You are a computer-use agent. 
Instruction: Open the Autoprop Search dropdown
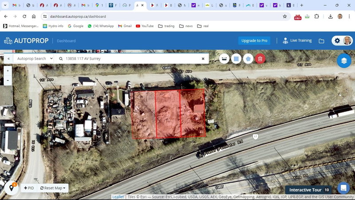point(33,59)
